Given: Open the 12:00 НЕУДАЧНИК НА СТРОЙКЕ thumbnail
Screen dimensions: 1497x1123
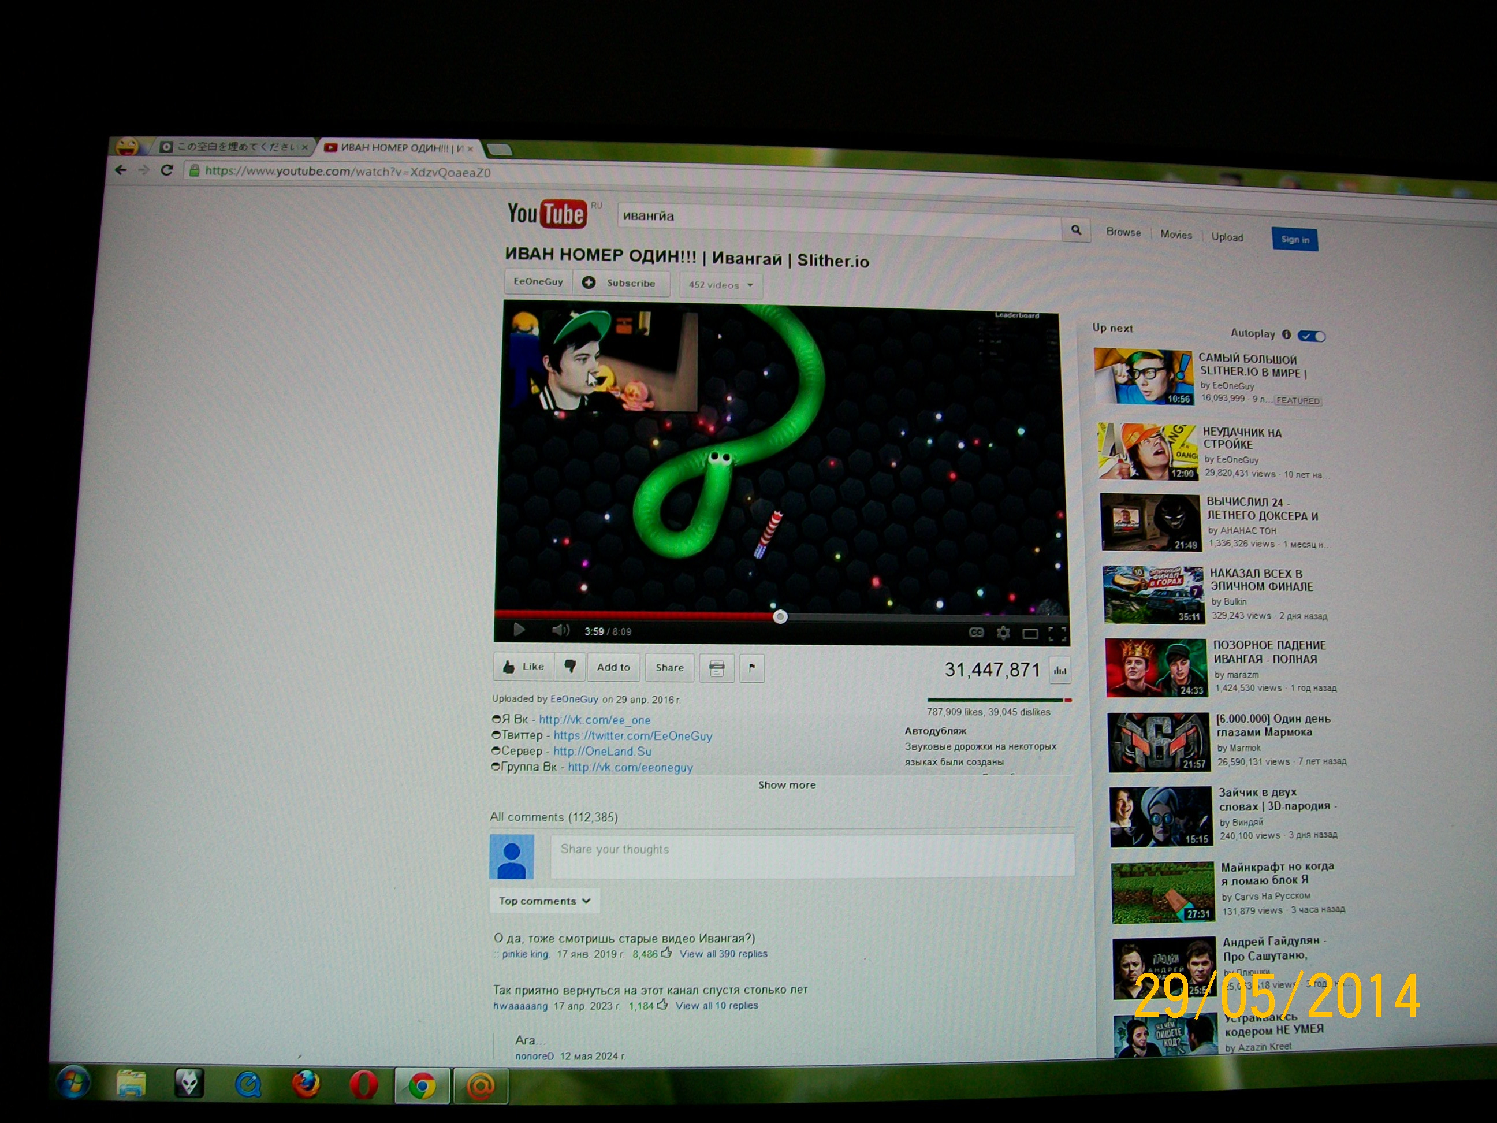Looking at the screenshot, I should coord(1148,452).
